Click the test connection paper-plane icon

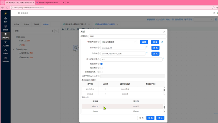tap(162, 42)
